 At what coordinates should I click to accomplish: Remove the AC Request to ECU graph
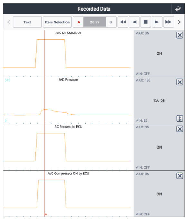[180, 129]
